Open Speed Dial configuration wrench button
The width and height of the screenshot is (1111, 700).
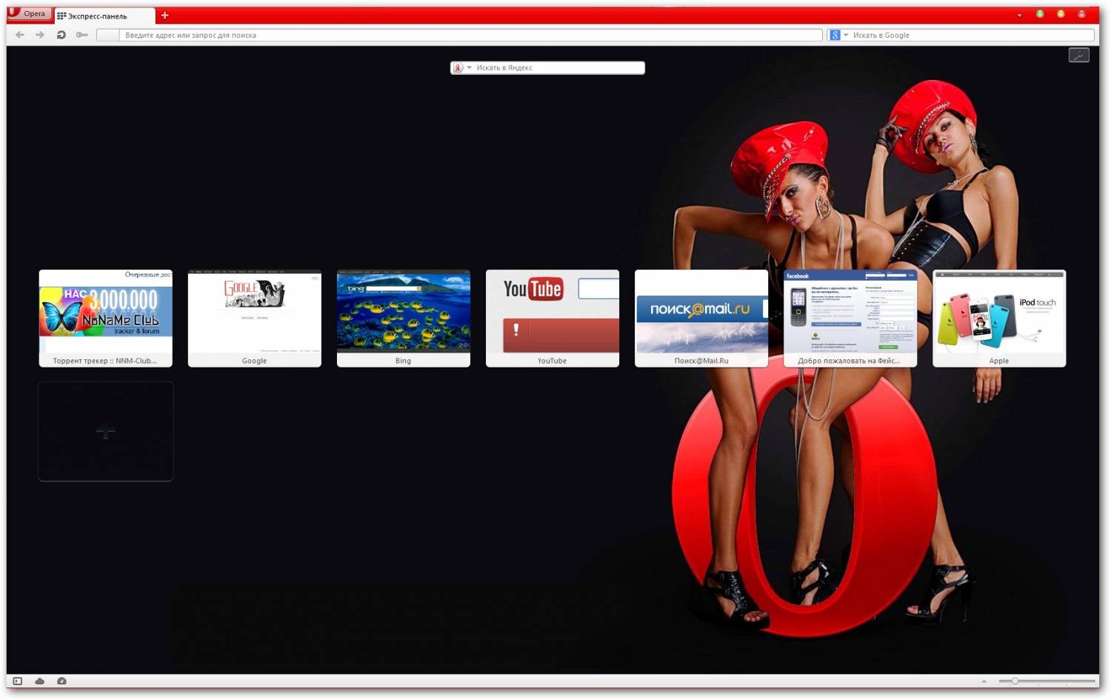coord(1079,56)
